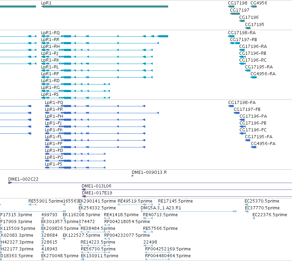The height and width of the screenshot is (261, 292).
Task: Open protein CG17195-PA
Action: [x=248, y=140]
